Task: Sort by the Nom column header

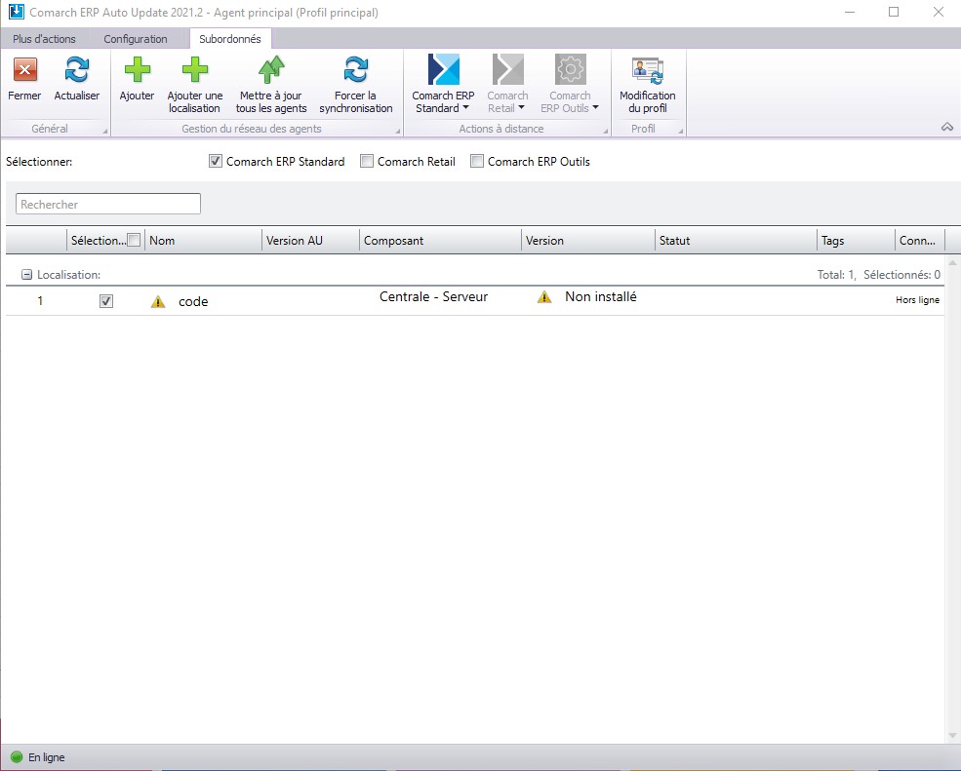Action: 203,241
